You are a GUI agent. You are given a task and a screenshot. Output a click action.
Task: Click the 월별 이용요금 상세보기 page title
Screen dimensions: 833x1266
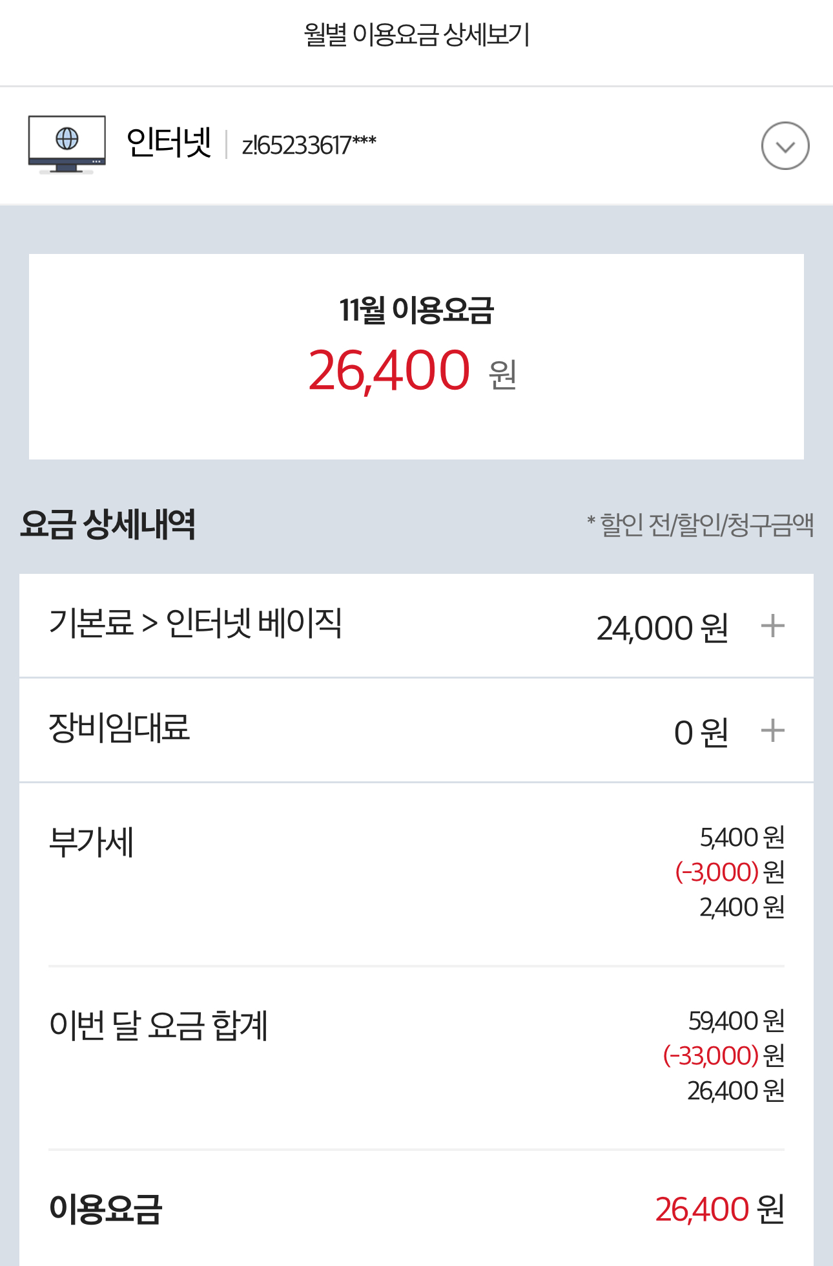pyautogui.click(x=416, y=35)
